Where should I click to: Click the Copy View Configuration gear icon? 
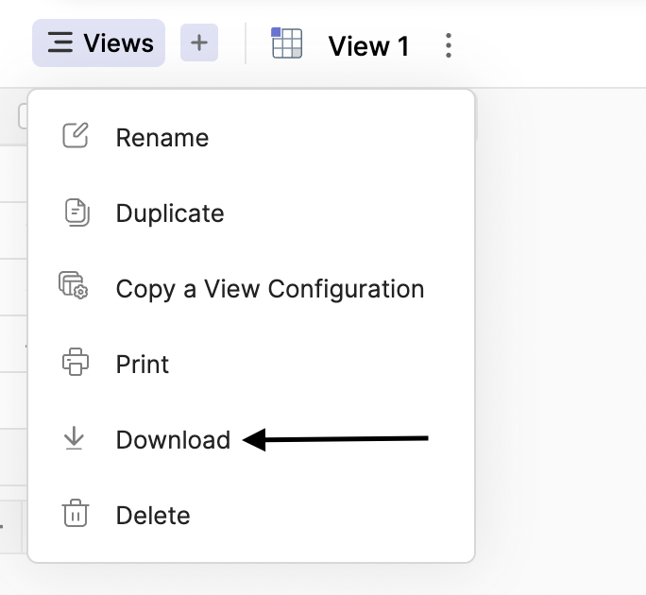(x=74, y=286)
